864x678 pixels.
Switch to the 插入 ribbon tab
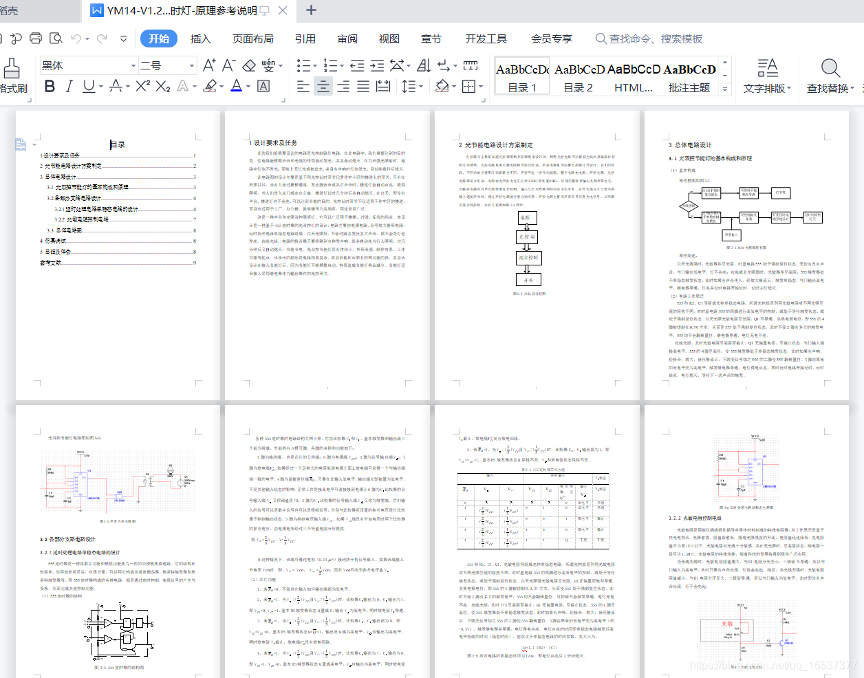[200, 39]
